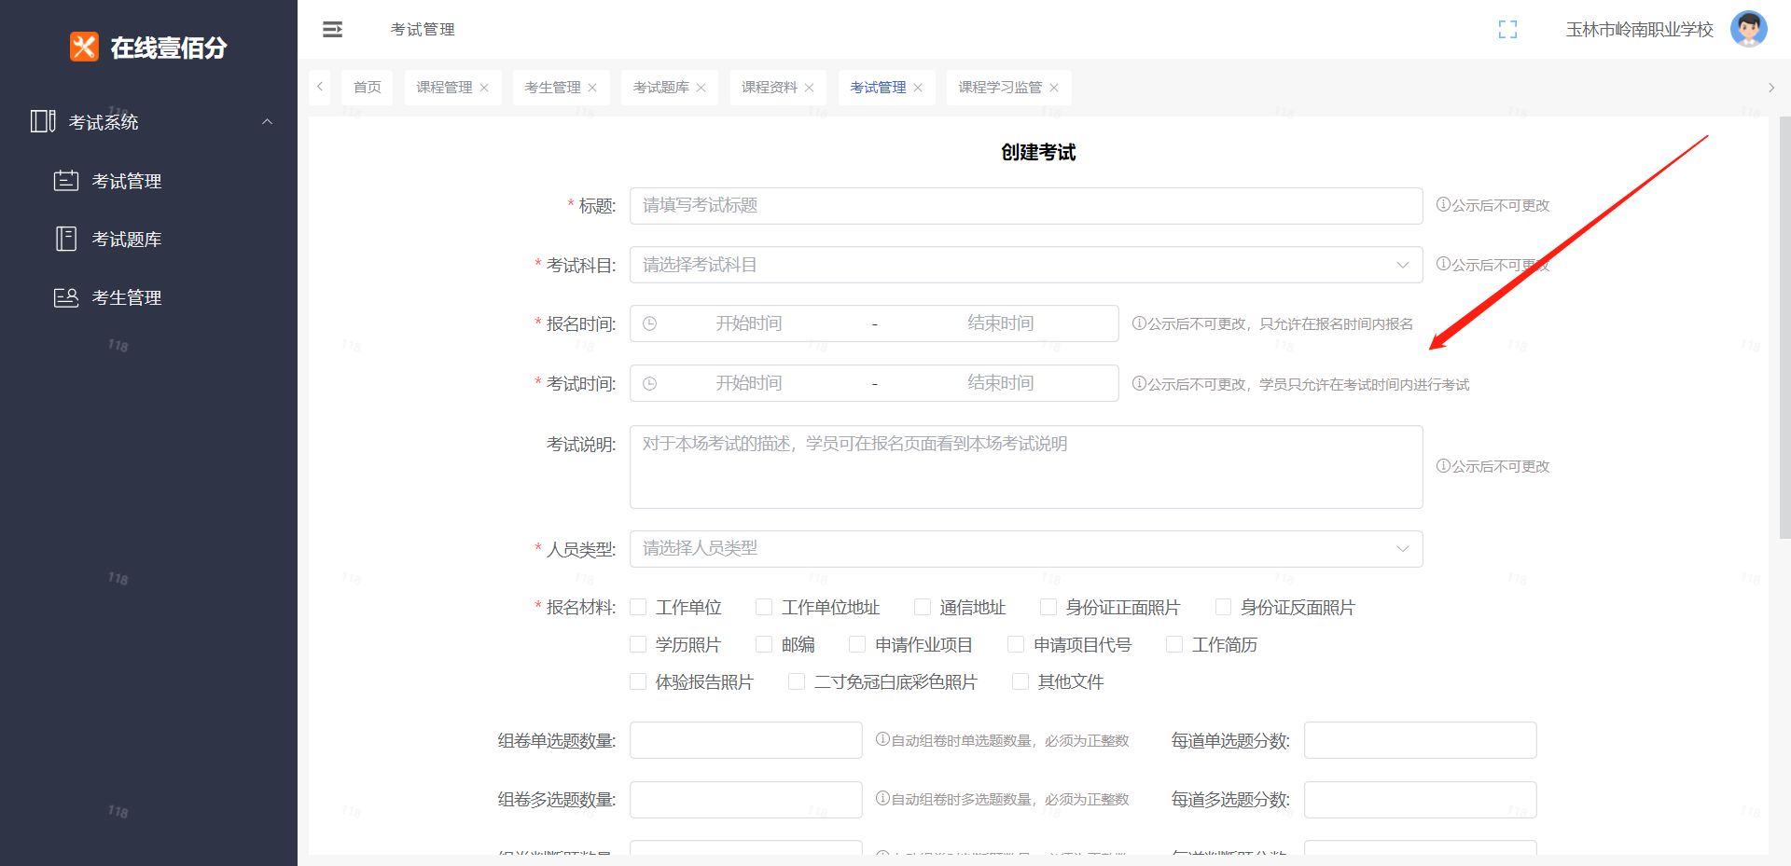Screen dimensions: 1791x866
Task: Open the 考试科目 dropdown
Action: coord(1026,265)
